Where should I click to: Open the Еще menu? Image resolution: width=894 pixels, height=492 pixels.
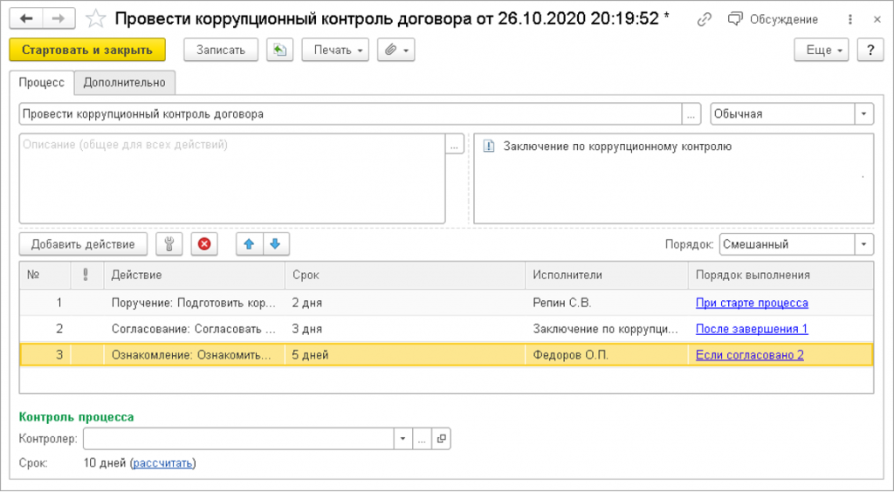tap(822, 51)
